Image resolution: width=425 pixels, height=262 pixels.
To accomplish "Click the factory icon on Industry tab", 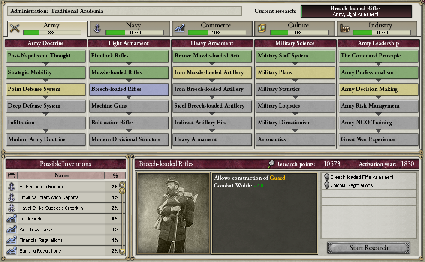I will point(344,28).
